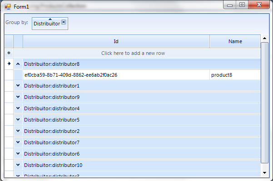Screen dimensions: 273x181
Task: Click the scrollbar down arrow
Action: 265,173
